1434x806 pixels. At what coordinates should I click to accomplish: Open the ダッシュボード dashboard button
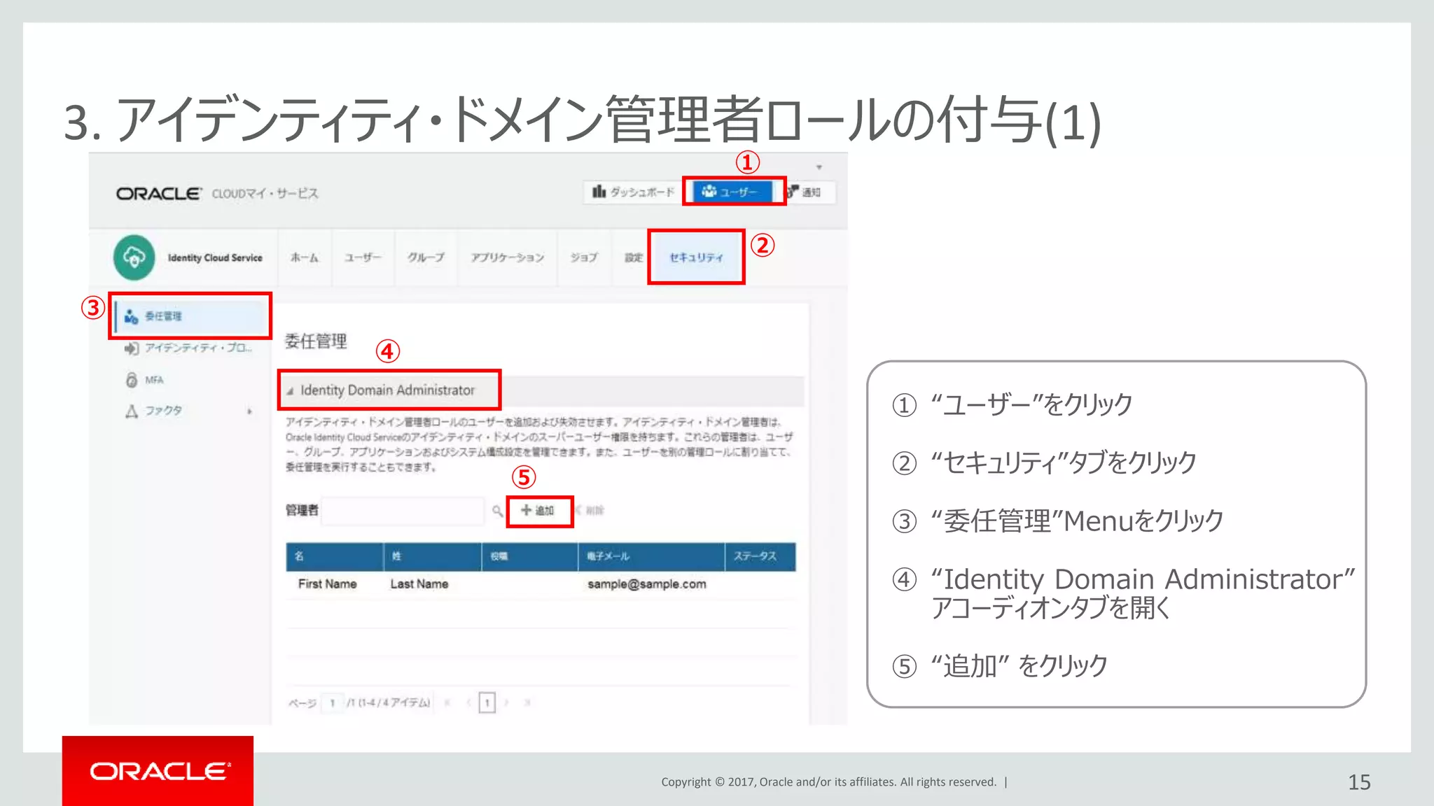pyautogui.click(x=633, y=192)
